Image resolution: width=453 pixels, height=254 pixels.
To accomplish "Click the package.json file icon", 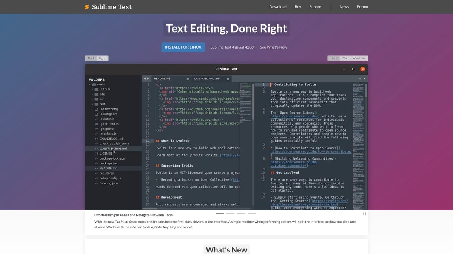I will [97, 163].
